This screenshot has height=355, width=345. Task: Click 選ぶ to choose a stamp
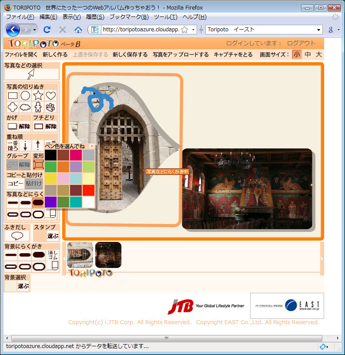pyautogui.click(x=53, y=236)
